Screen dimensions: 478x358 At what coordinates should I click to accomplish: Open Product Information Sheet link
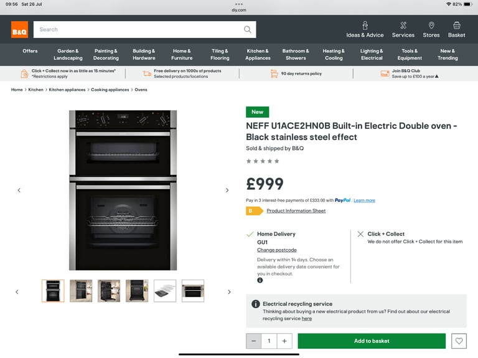296,210
